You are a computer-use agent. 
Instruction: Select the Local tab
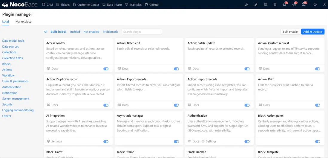point(6,21)
